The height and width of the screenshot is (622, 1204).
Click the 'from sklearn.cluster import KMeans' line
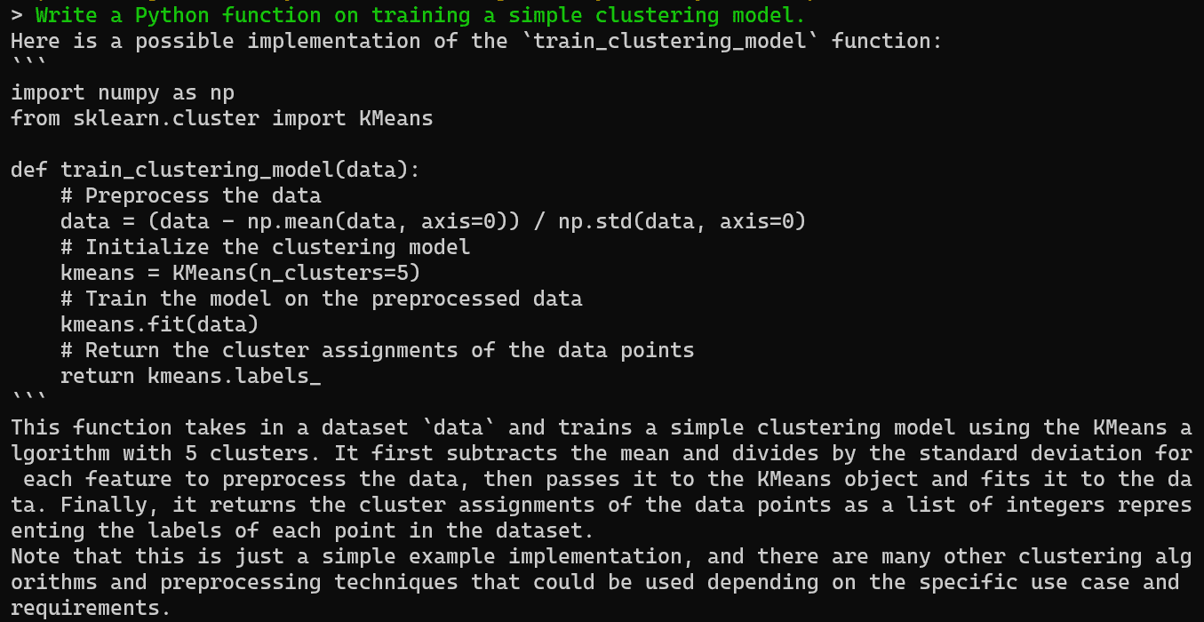click(222, 118)
